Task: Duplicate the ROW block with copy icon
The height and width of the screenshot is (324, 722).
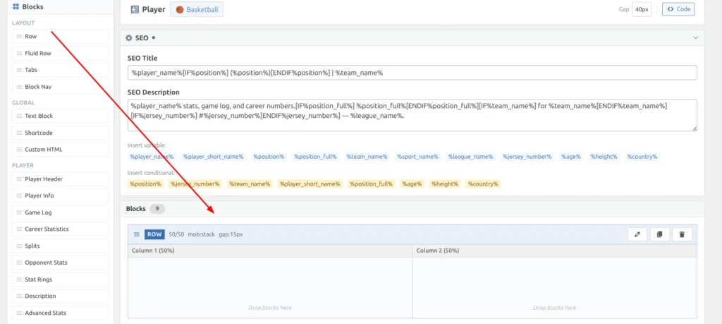Action: click(x=659, y=234)
